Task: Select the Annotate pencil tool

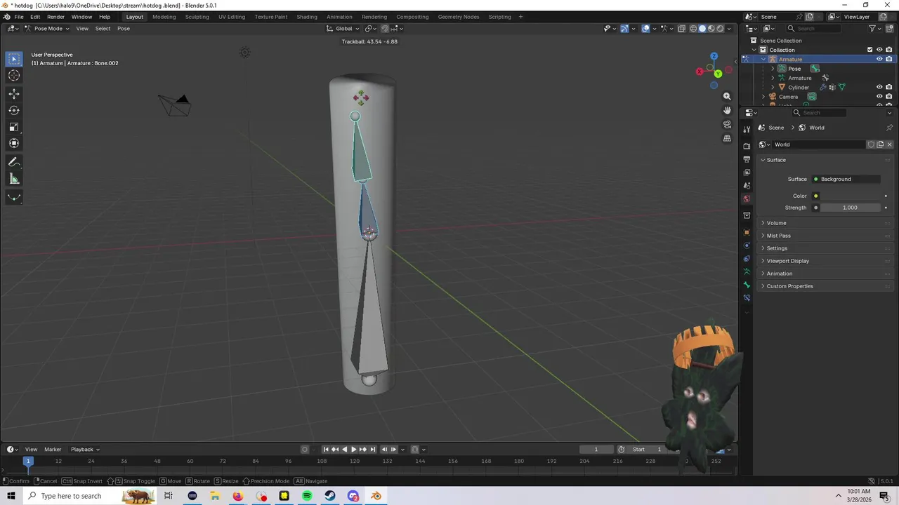Action: coord(14,162)
